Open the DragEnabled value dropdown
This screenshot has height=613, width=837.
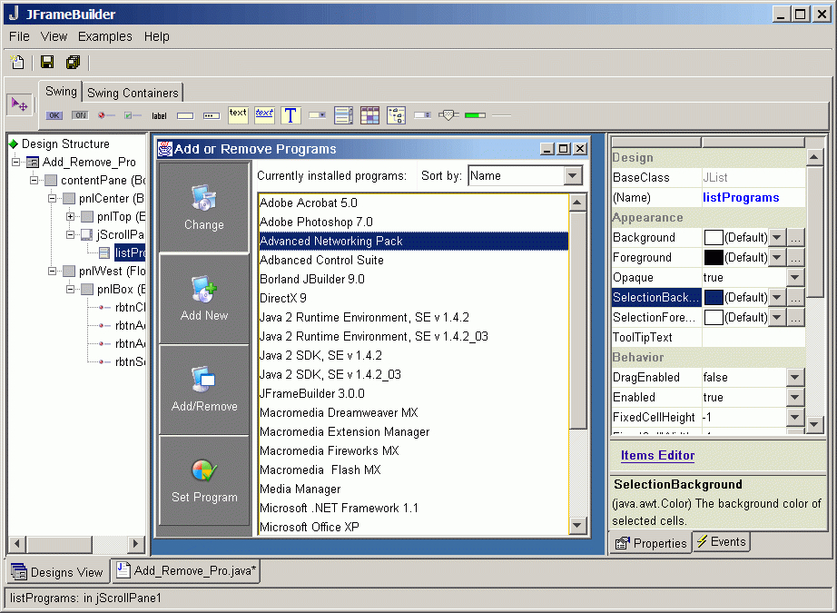point(795,378)
